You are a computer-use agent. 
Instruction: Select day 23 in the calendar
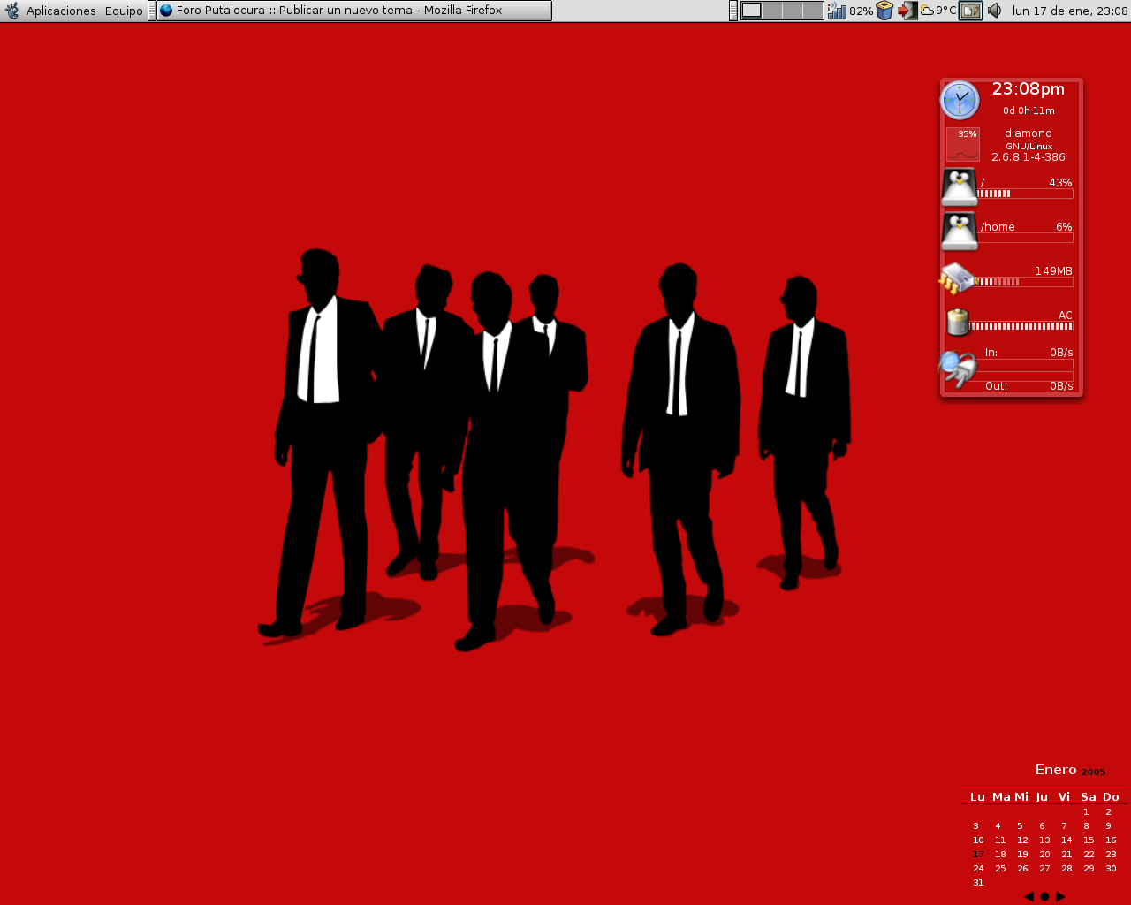[1111, 855]
